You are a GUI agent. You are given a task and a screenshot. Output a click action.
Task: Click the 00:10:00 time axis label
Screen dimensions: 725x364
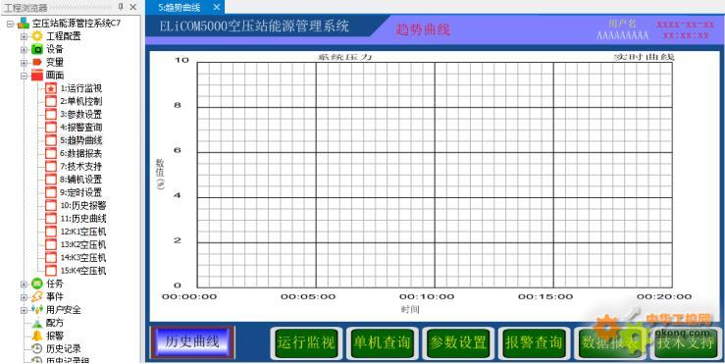[427, 297]
